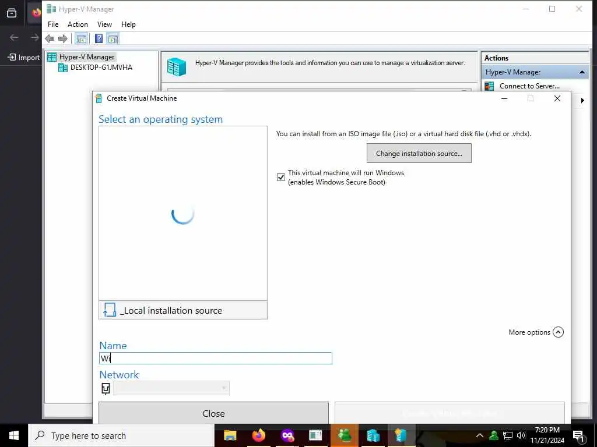Click the Name text field

point(216,358)
